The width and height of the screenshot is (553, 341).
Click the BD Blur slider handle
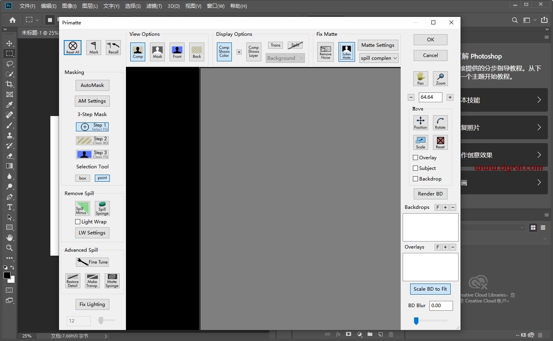(416, 321)
